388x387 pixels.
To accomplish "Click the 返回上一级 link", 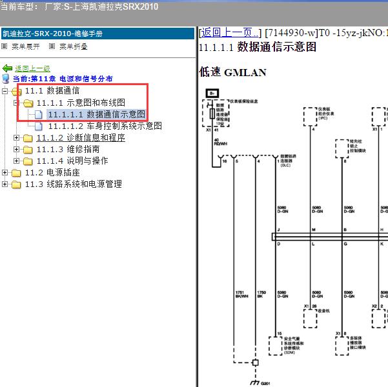I will point(32,68).
